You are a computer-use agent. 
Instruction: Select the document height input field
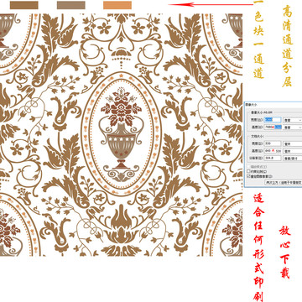click(x=273, y=151)
